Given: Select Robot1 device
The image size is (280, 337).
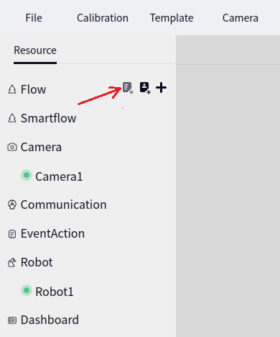Looking at the screenshot, I should point(55,292).
